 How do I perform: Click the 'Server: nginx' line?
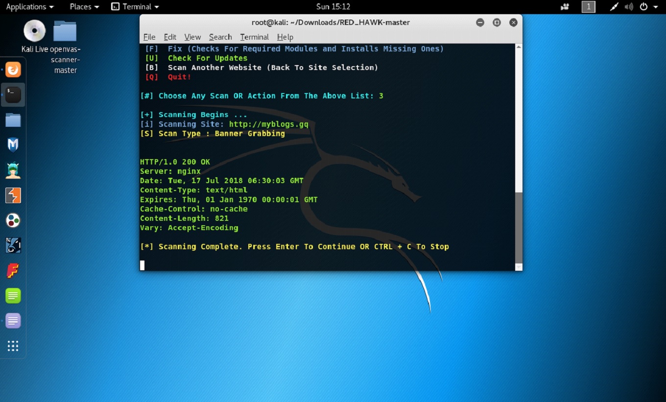tap(170, 171)
